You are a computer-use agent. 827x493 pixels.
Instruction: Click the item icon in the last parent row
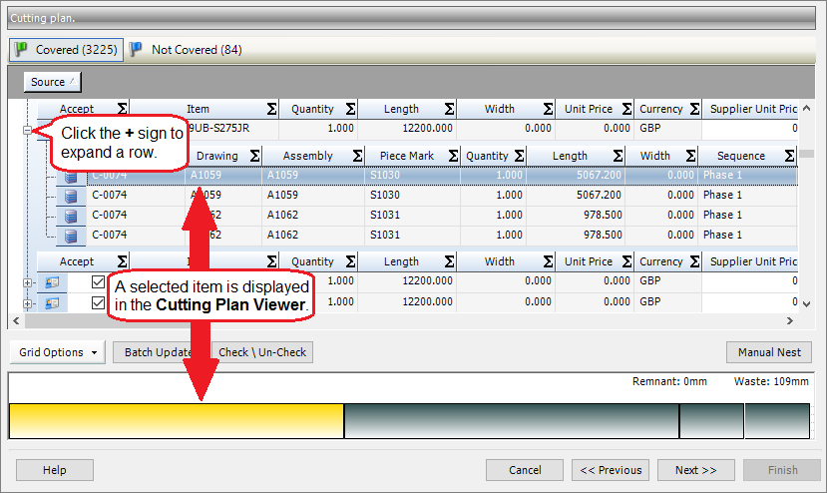[x=52, y=302]
